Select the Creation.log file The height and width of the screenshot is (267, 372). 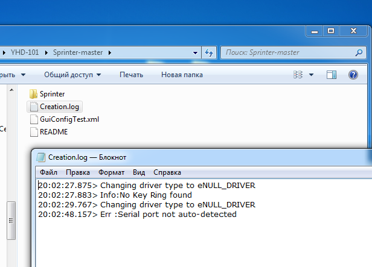[59, 107]
